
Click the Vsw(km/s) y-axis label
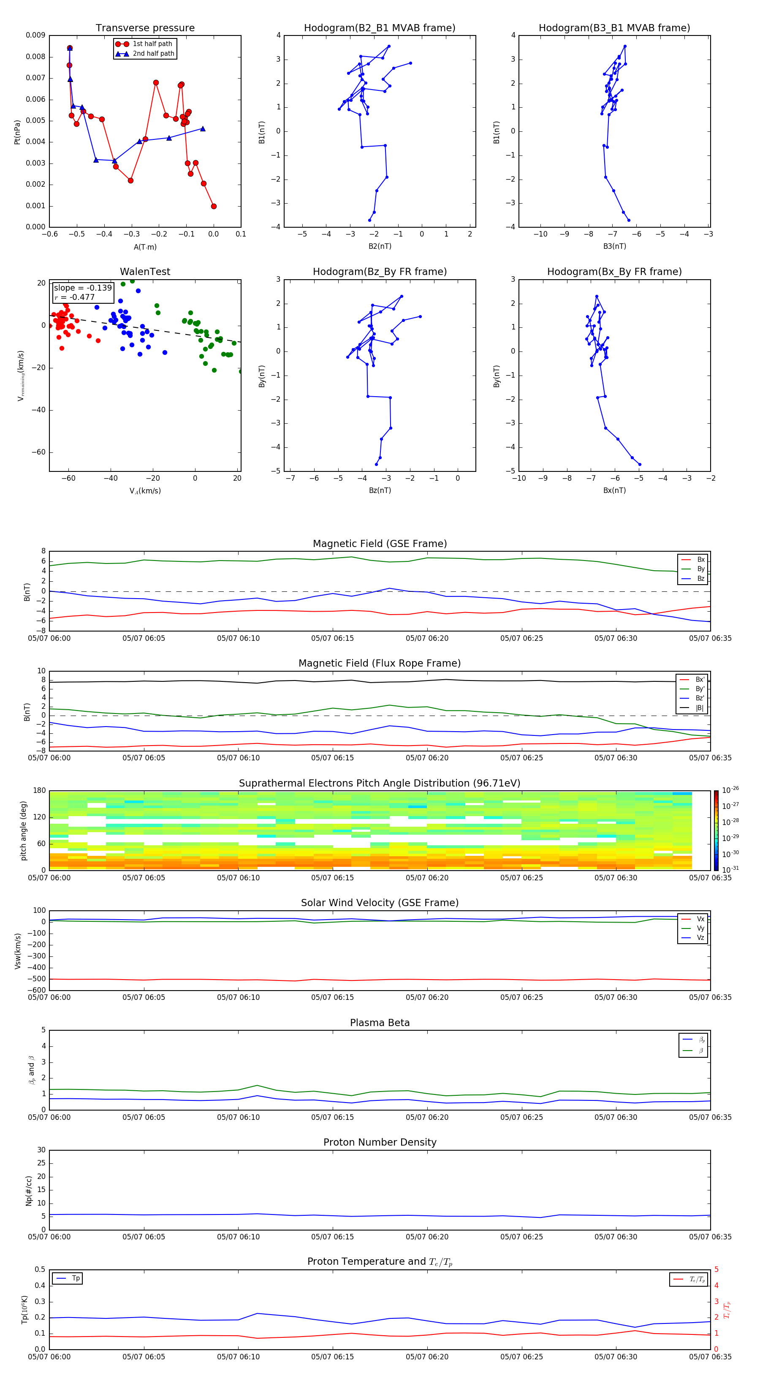[x=18, y=951]
